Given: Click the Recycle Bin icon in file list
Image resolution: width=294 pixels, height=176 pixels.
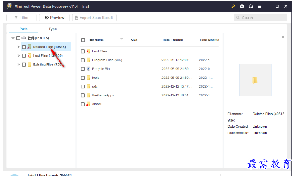Looking at the screenshot, I should (88, 69).
